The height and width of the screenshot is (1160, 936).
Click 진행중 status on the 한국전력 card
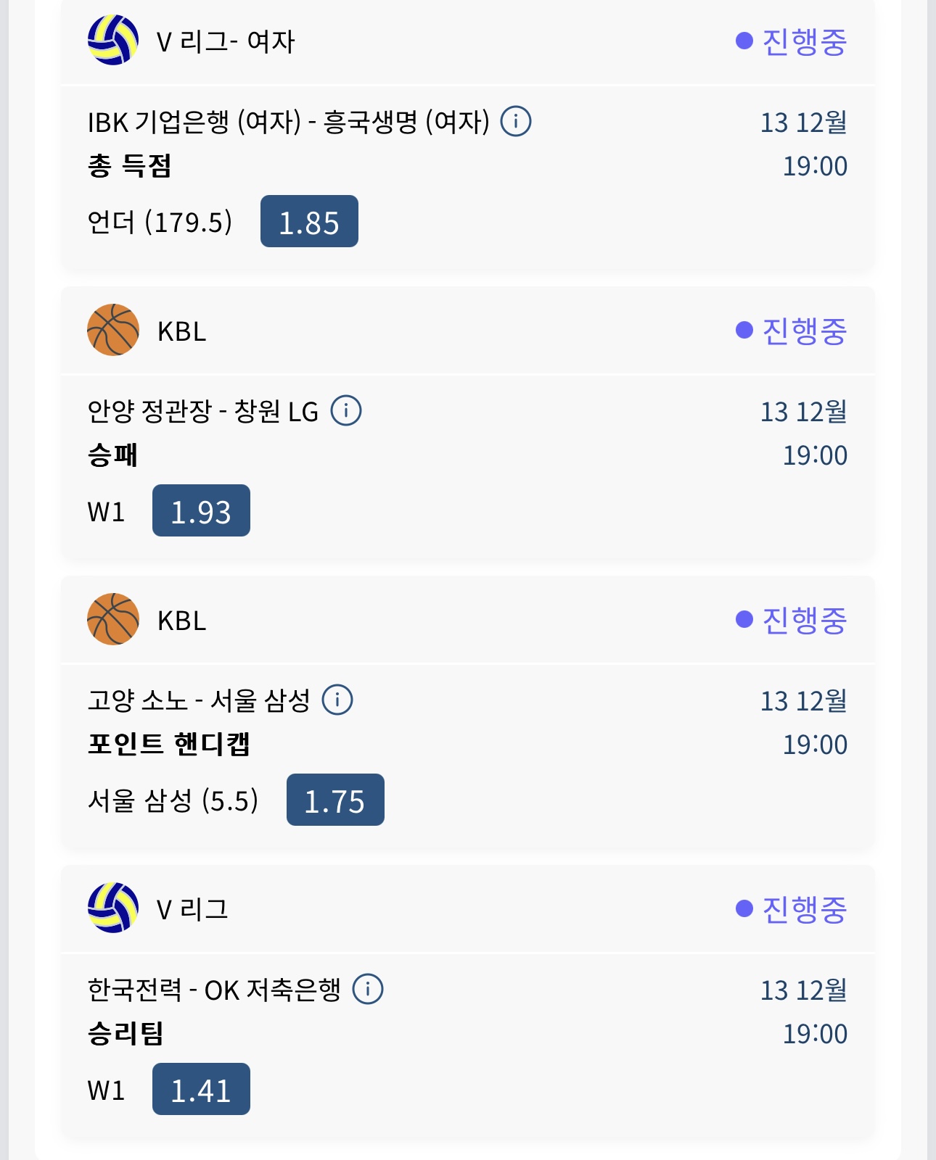click(792, 909)
